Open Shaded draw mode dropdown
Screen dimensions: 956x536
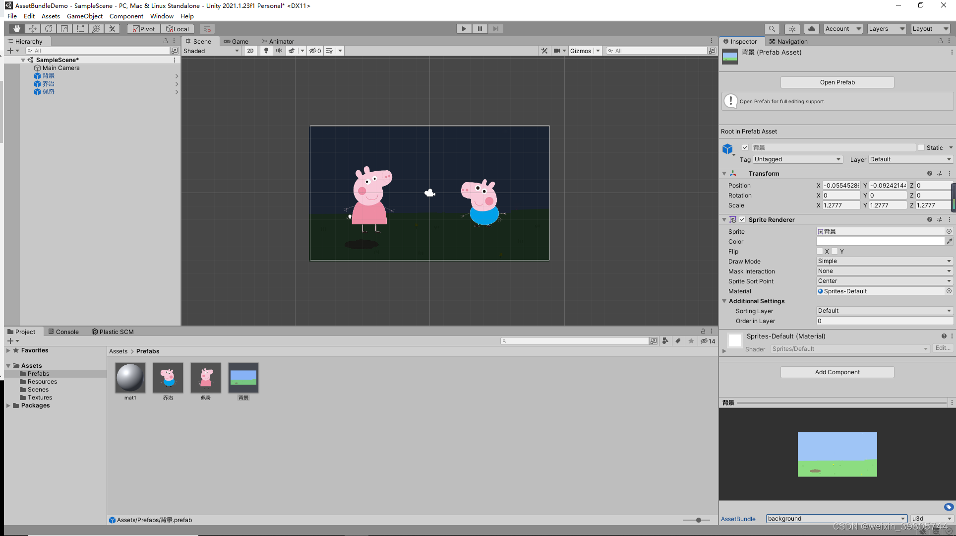click(x=211, y=51)
